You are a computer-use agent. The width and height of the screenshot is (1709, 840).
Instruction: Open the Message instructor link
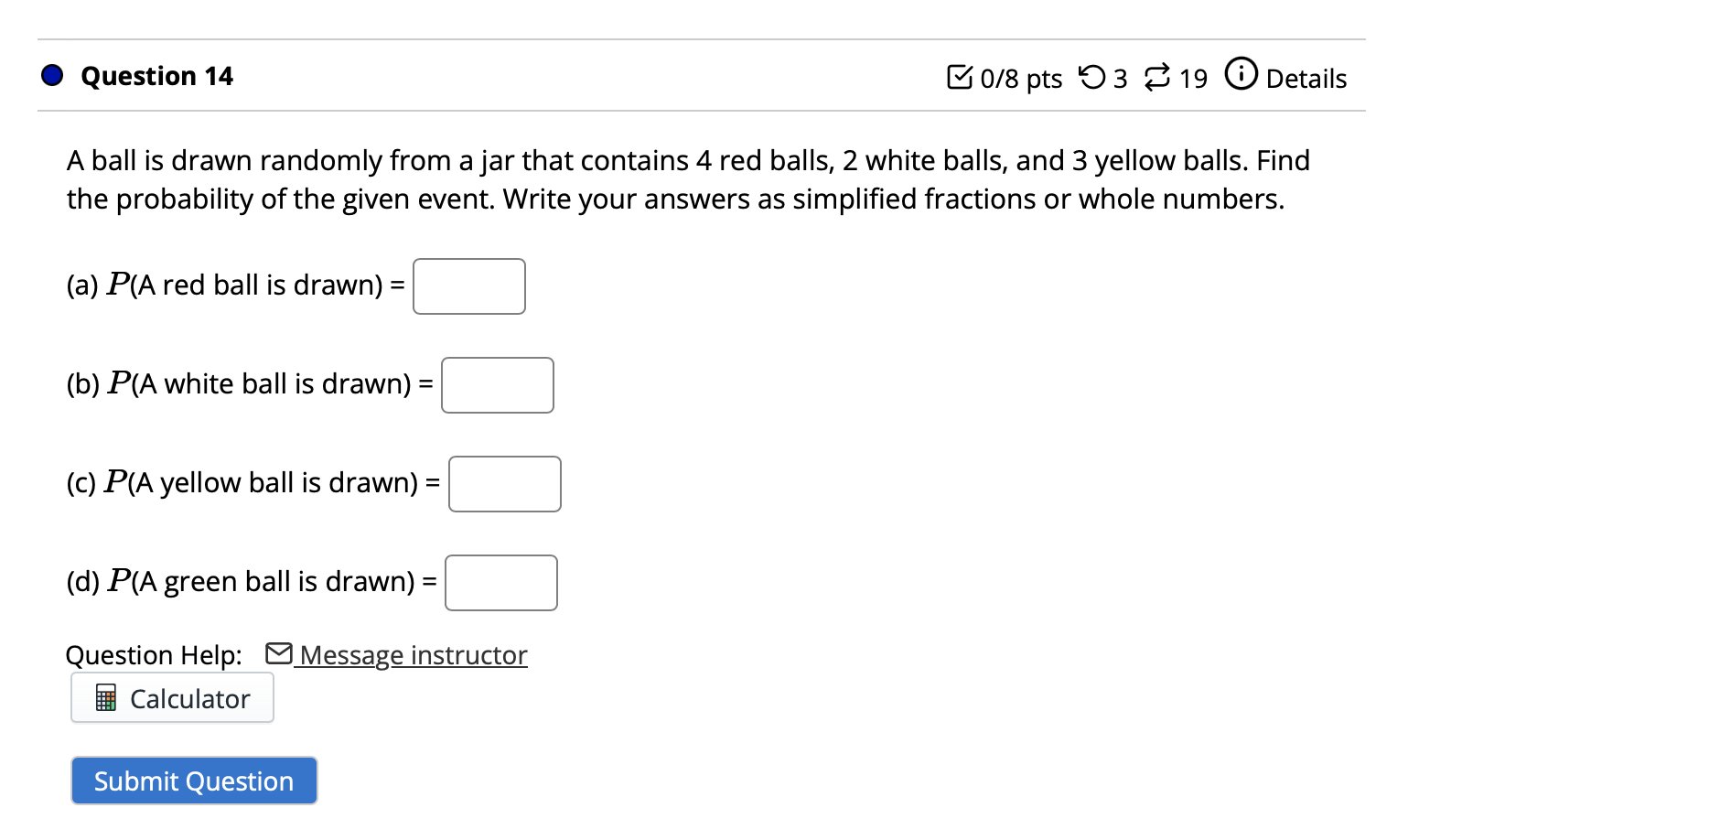pyautogui.click(x=412, y=655)
